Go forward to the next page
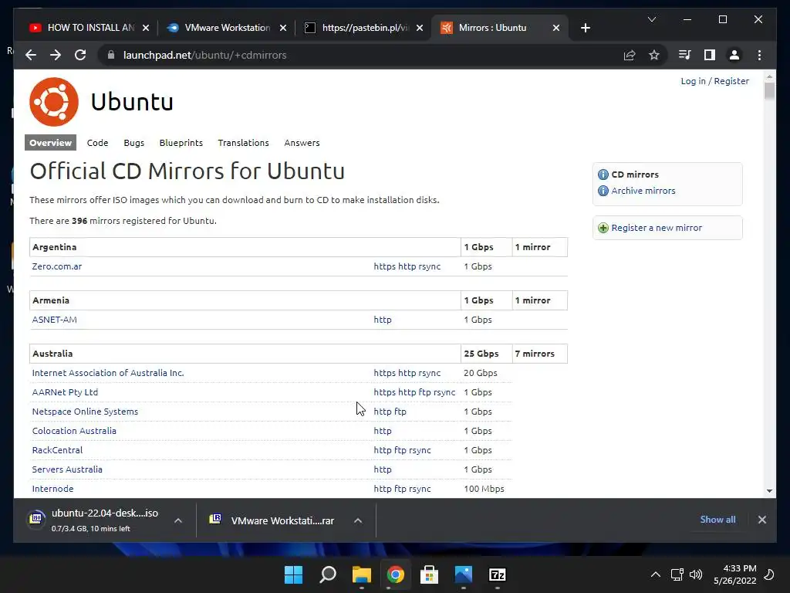 (56, 55)
